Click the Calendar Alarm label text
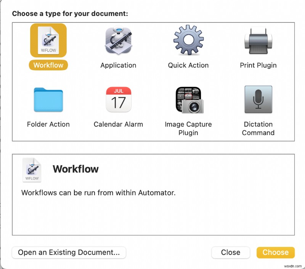This screenshot has width=305, height=269. 118,124
